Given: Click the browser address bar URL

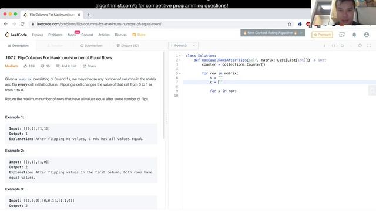Looking at the screenshot, I should click(99, 24).
